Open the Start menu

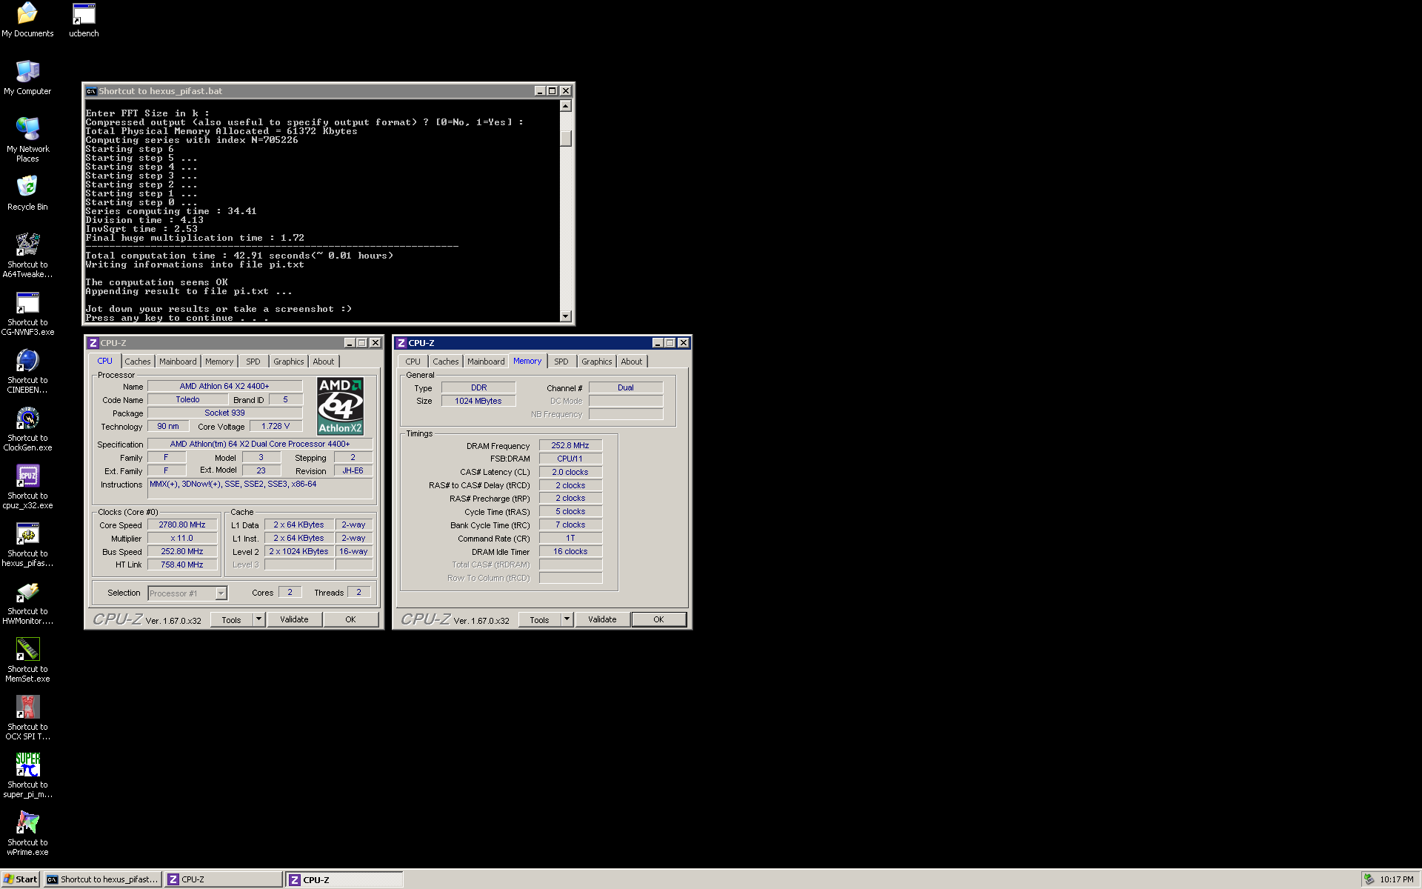(20, 879)
